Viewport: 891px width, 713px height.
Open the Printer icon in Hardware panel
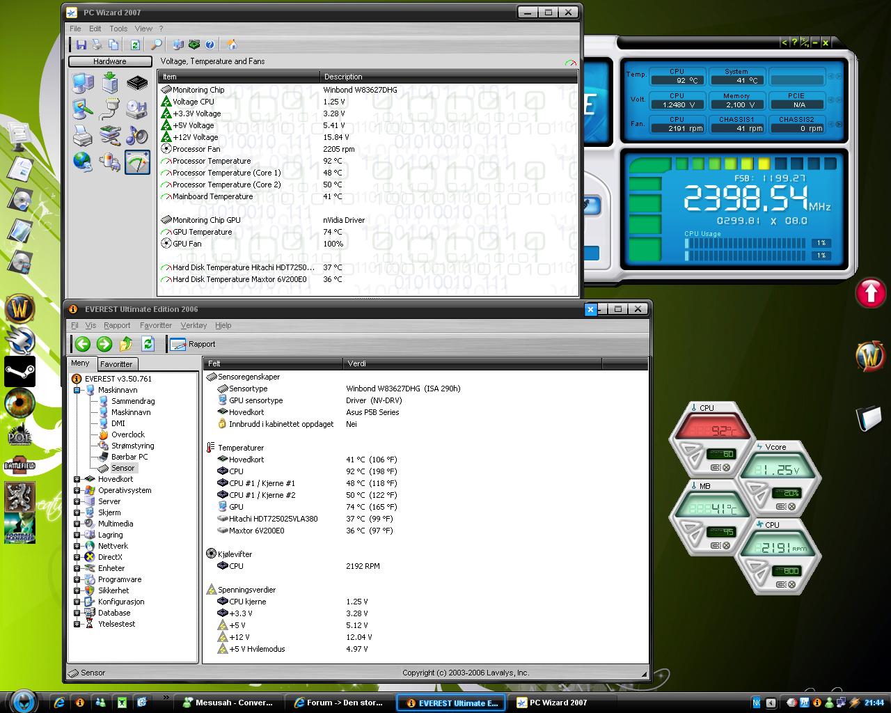click(83, 135)
